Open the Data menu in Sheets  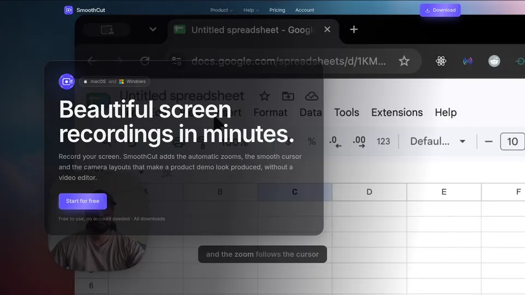[x=311, y=113]
